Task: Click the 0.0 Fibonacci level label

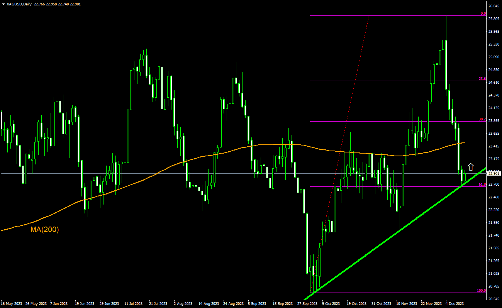Action: coord(483,14)
